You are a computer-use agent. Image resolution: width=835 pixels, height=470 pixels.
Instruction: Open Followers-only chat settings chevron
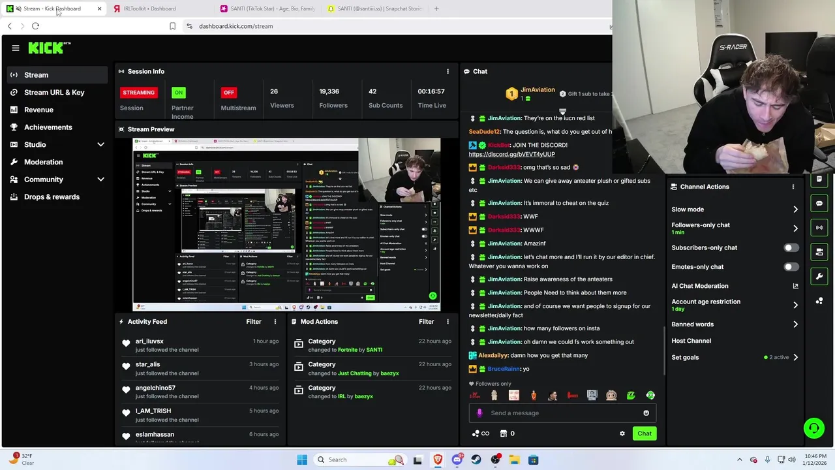795,228
